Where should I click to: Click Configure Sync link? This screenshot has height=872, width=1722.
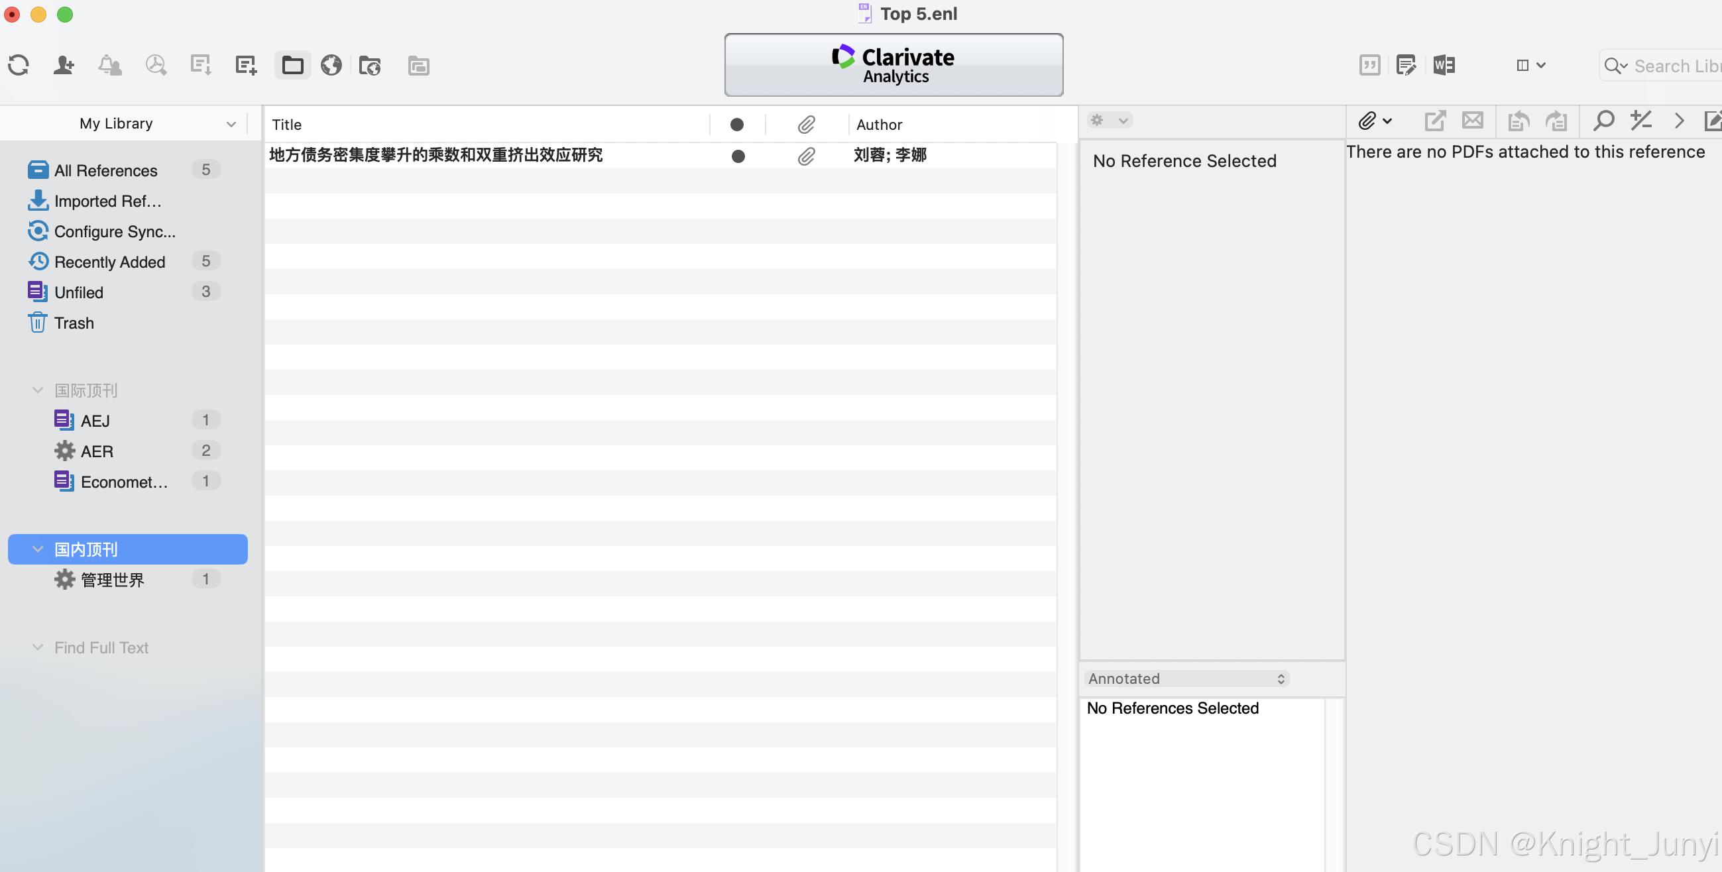pos(115,231)
